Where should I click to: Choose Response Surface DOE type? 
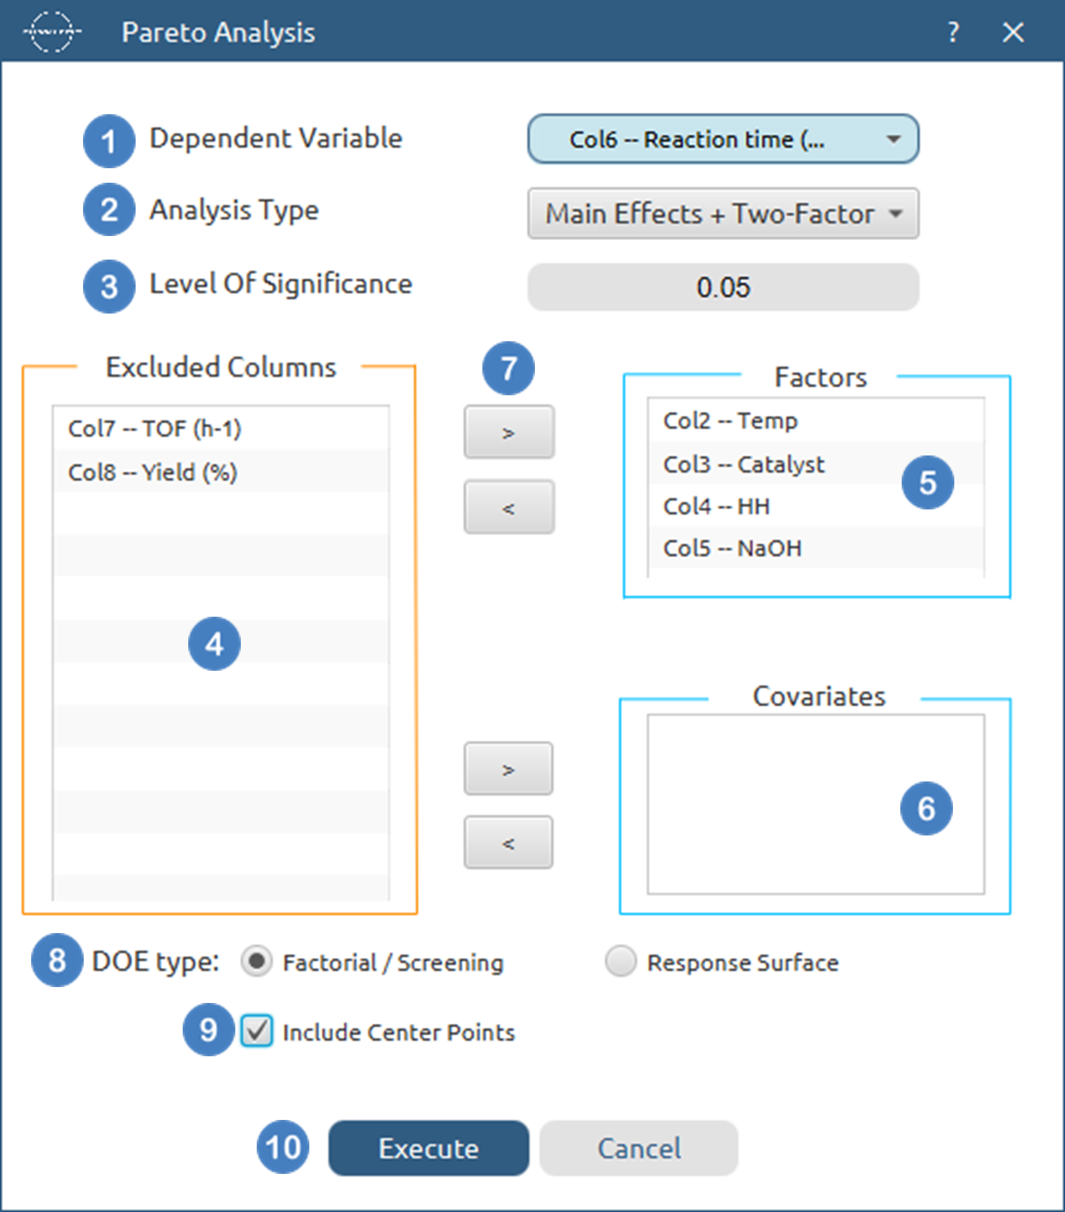click(620, 962)
